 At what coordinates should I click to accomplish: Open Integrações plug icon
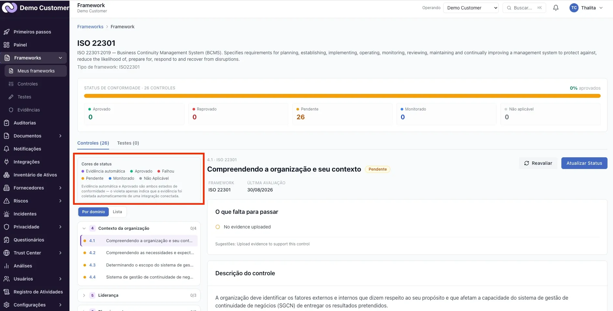6,162
